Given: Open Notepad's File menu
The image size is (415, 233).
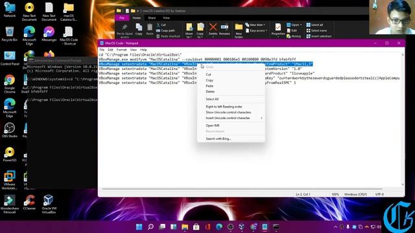Looking at the screenshot, I should coord(102,50).
